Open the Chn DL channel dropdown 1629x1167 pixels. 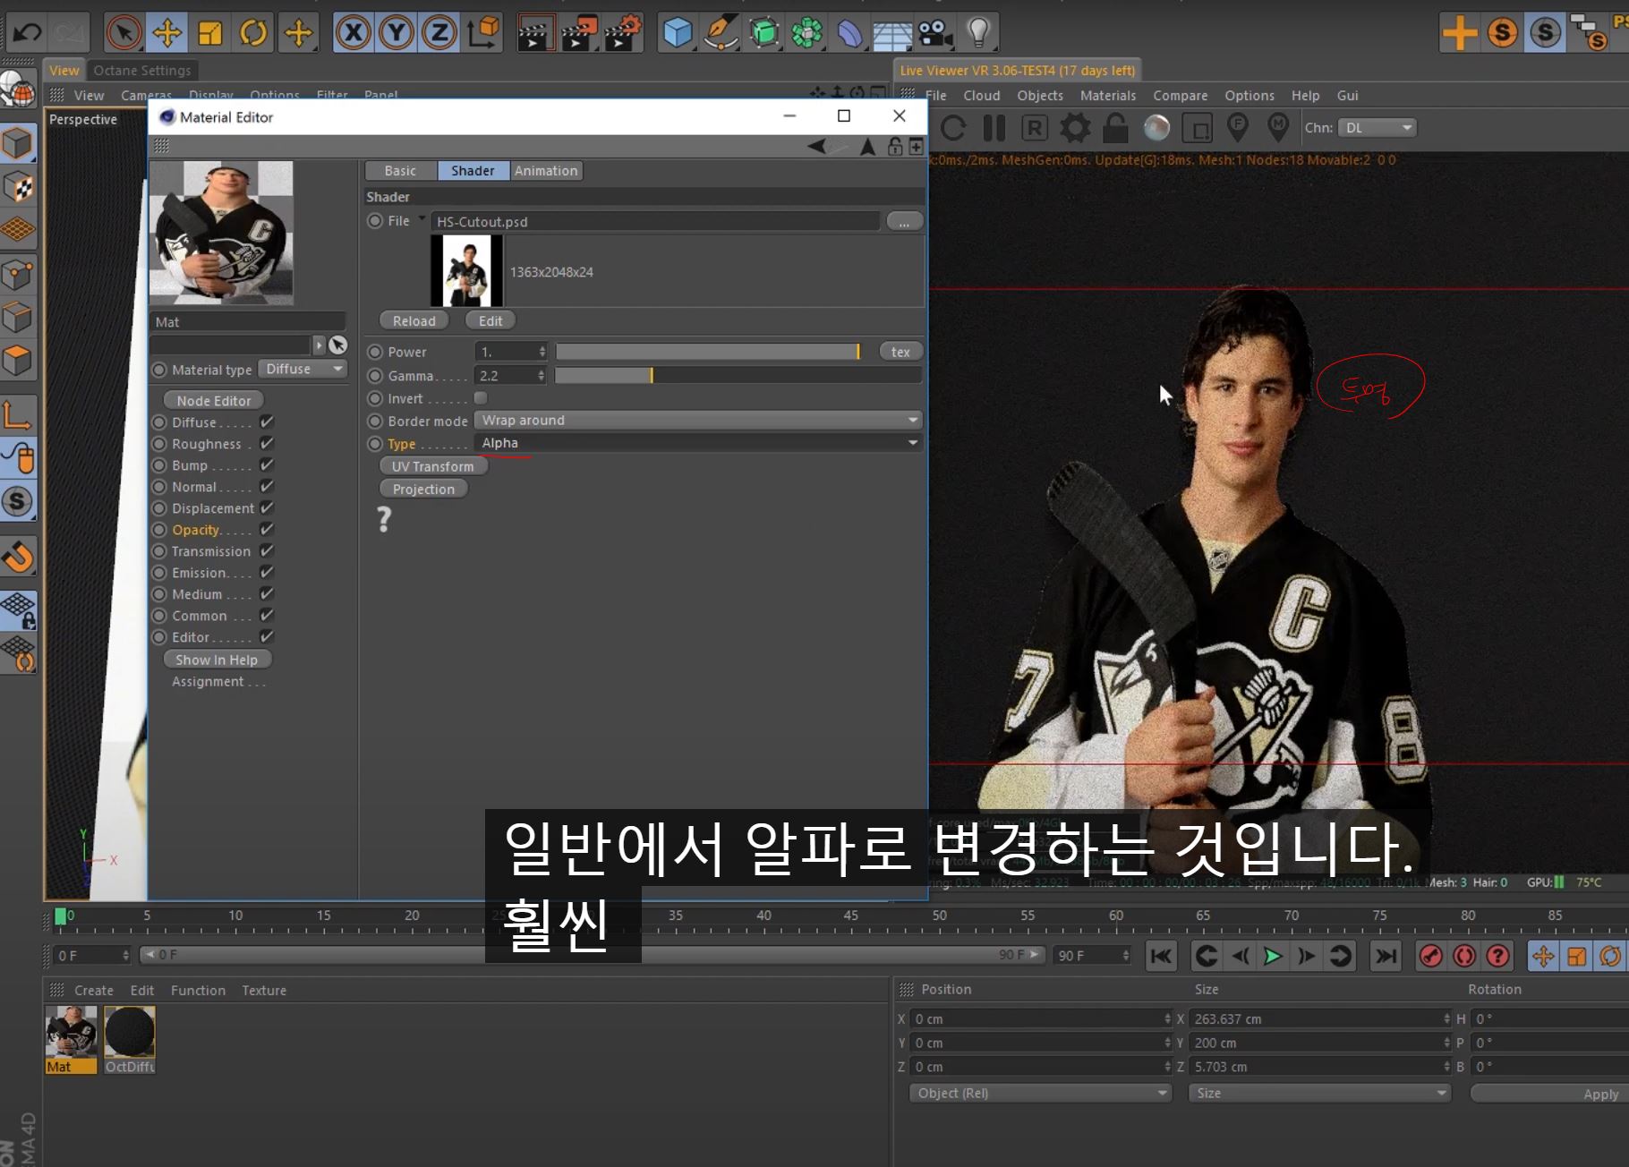click(1377, 128)
